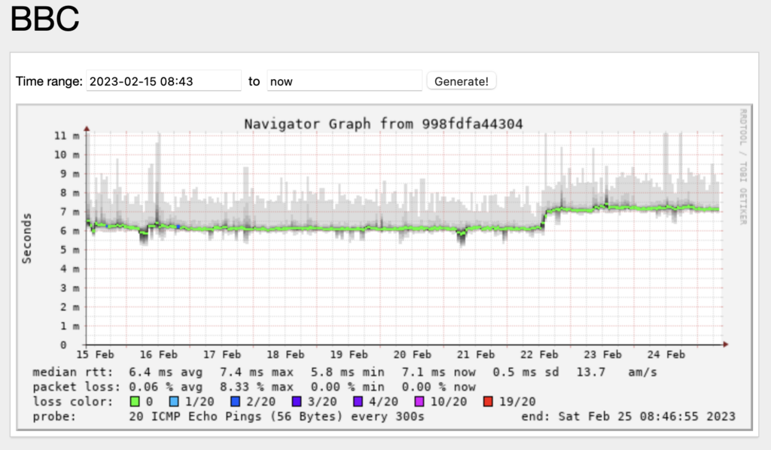Click the '13.7 am/s' value
Image resolution: width=771 pixels, height=450 pixels.
click(617, 372)
